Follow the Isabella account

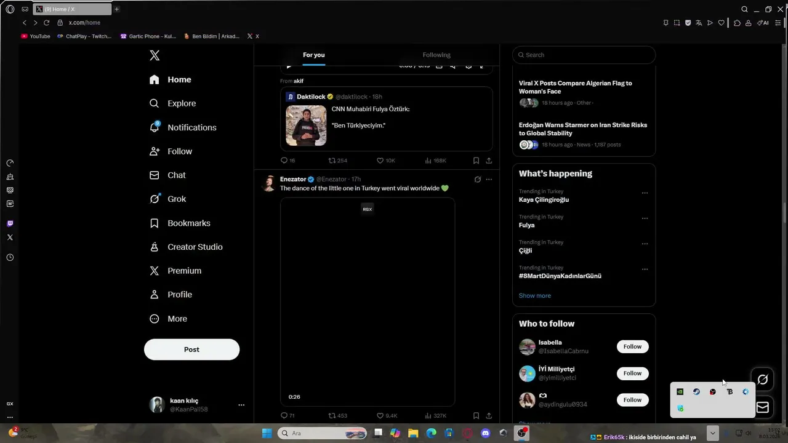(632, 346)
